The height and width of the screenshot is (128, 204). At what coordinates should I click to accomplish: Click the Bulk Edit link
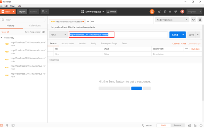tap(195, 49)
